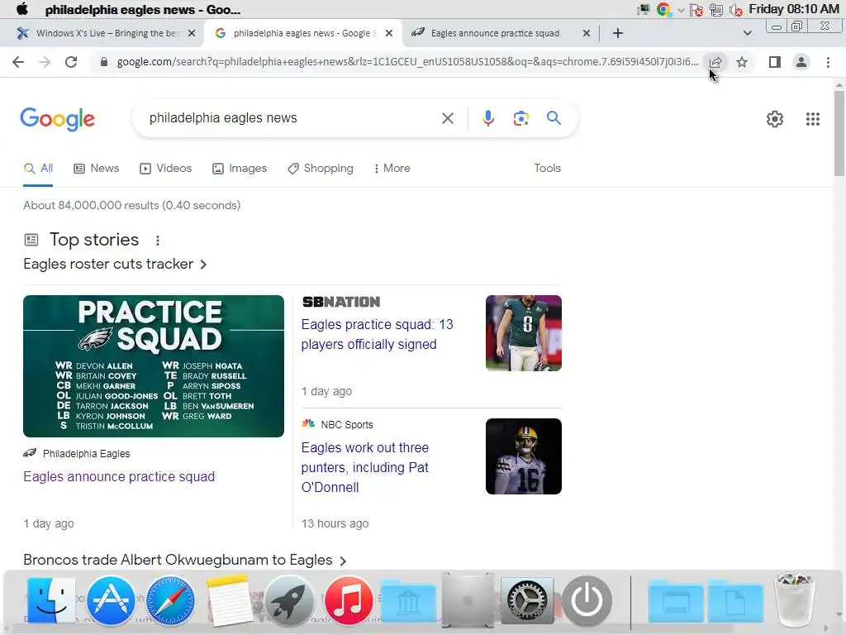Open Google quick settings gear

(x=775, y=119)
